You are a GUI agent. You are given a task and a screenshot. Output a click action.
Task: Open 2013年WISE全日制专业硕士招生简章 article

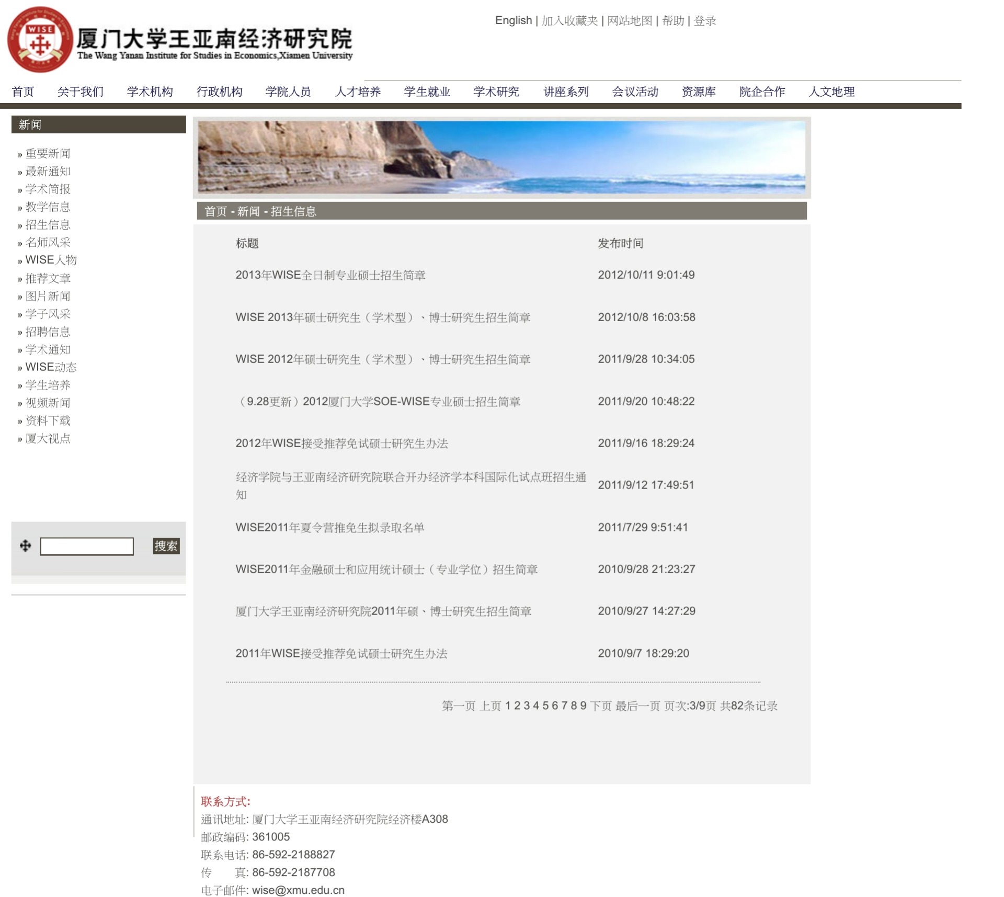[330, 275]
